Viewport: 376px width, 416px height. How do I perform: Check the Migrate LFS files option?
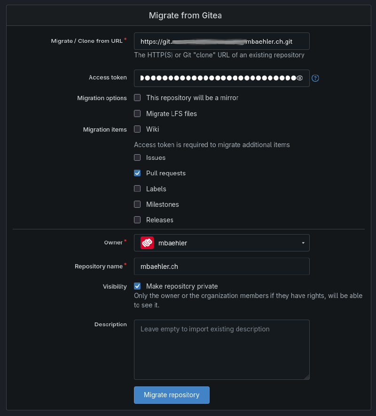click(x=137, y=113)
